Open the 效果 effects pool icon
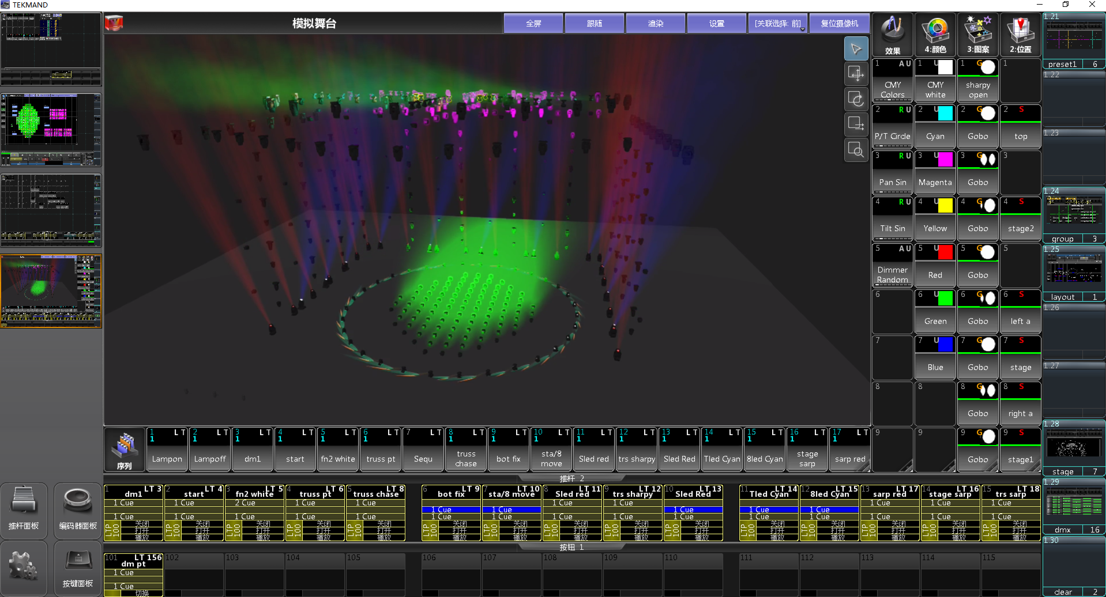Viewport: 1106px width, 597px height. pos(892,35)
